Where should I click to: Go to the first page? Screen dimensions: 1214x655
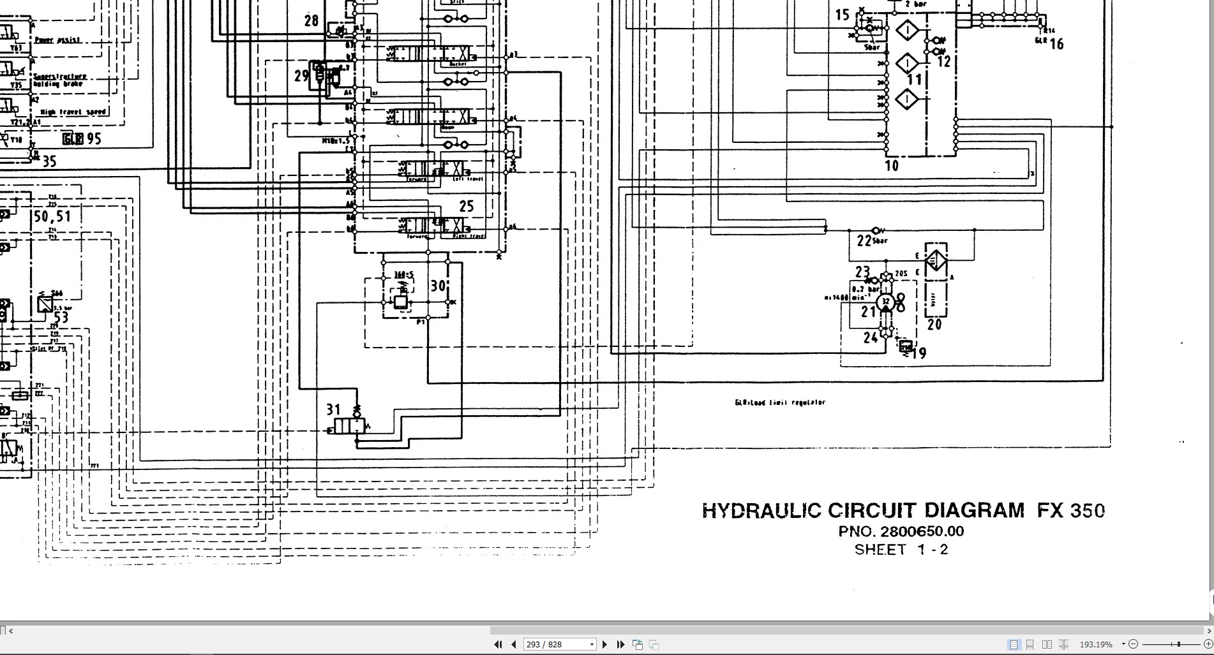pos(498,644)
